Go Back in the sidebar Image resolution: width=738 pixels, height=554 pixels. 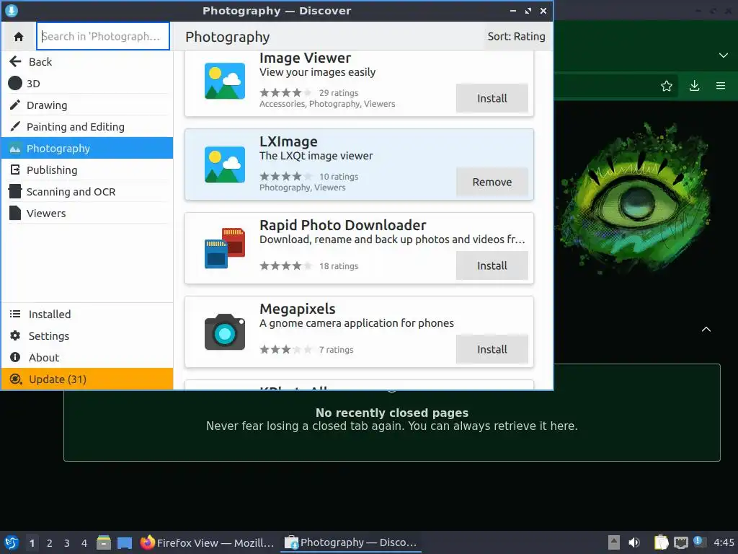point(87,62)
